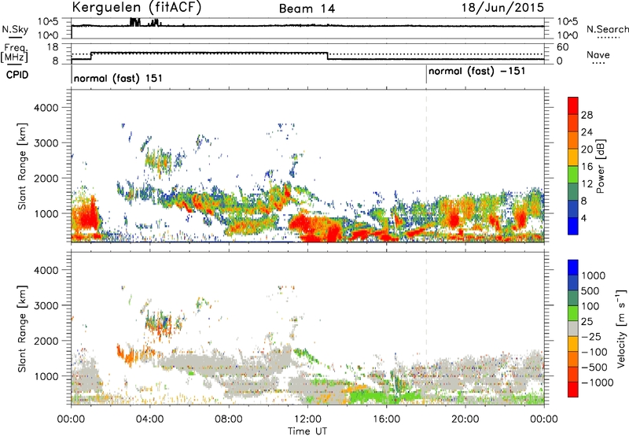
Task: Click the '-25' value on Velocity scale
Action: pos(593,337)
